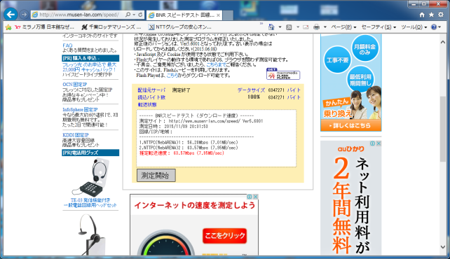450x259 pixels.
Task: Click the address bar URL field
Action: (79, 15)
